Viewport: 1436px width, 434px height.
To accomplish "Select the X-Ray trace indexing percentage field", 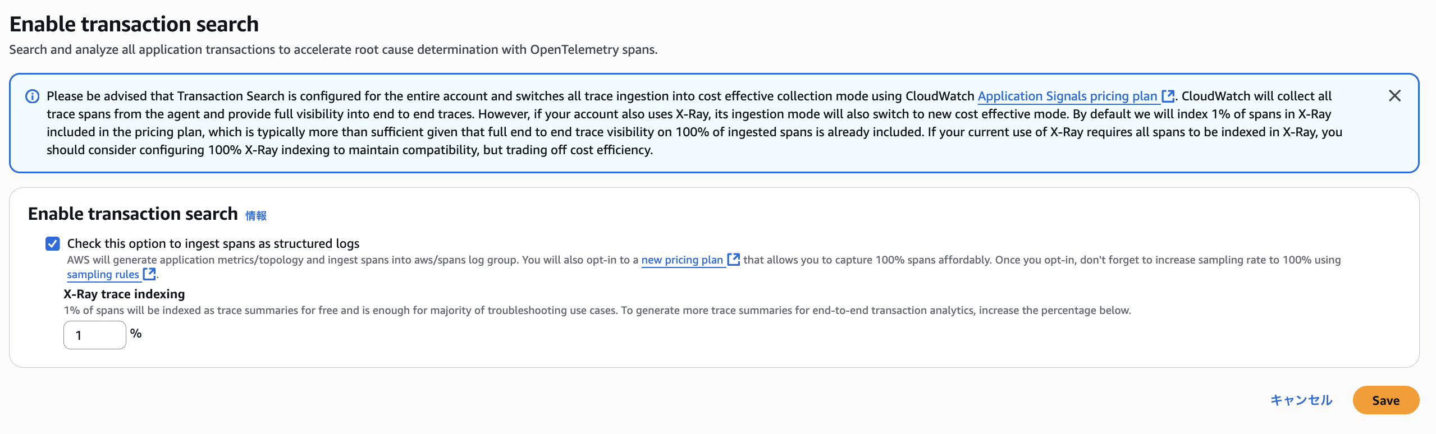I will 94,334.
